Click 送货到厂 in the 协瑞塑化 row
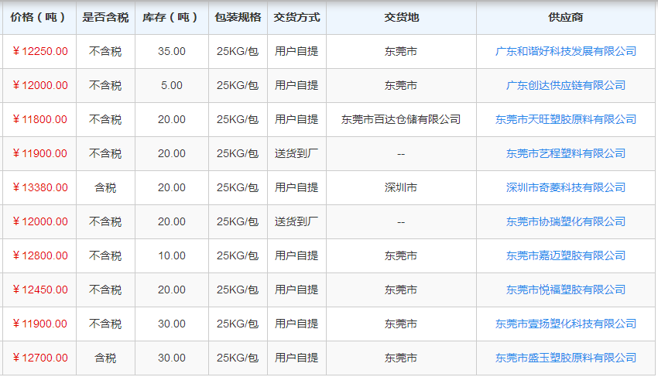Screen dimensions: 658x377 click(296, 221)
